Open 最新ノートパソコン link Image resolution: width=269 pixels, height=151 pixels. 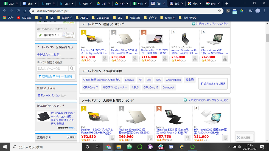[49, 95]
